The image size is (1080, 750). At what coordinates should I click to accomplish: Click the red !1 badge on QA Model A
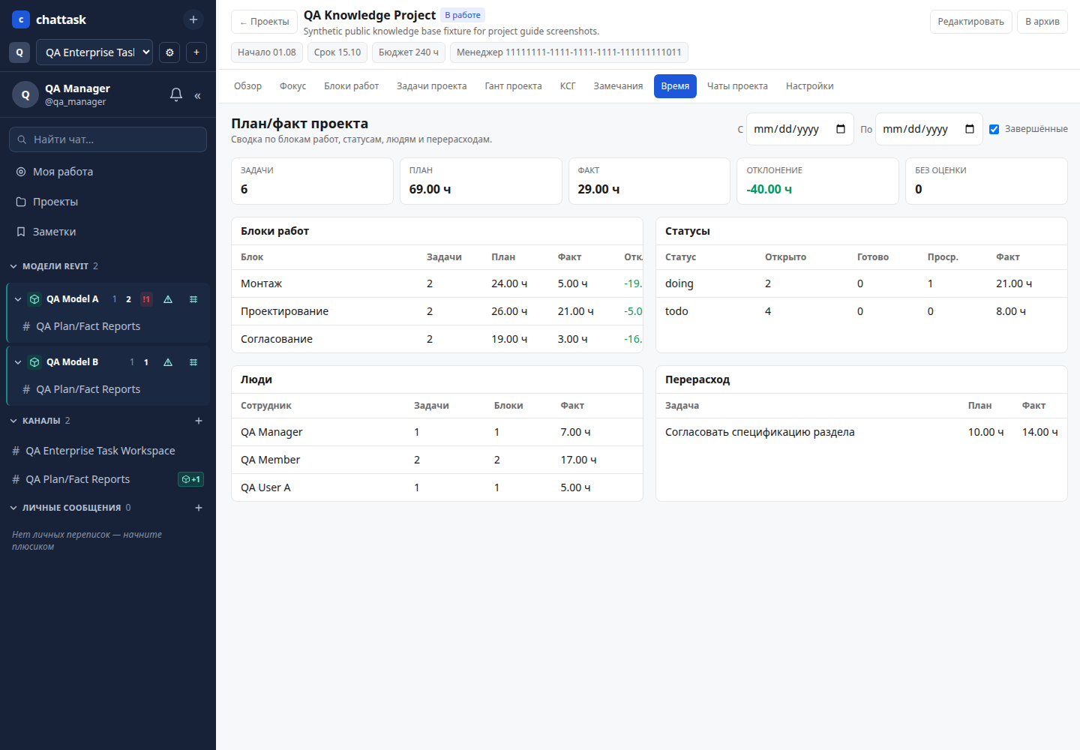tap(146, 299)
